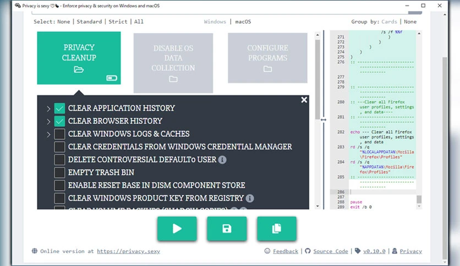Viewport: 460px width, 266px height.
Task: Open info icon beside Clear Windows Product Key
Action: pyautogui.click(x=250, y=198)
